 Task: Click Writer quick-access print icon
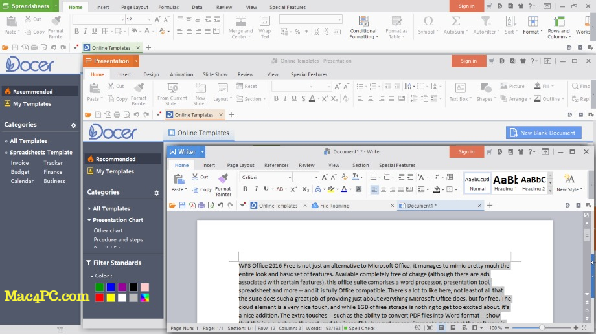point(201,205)
